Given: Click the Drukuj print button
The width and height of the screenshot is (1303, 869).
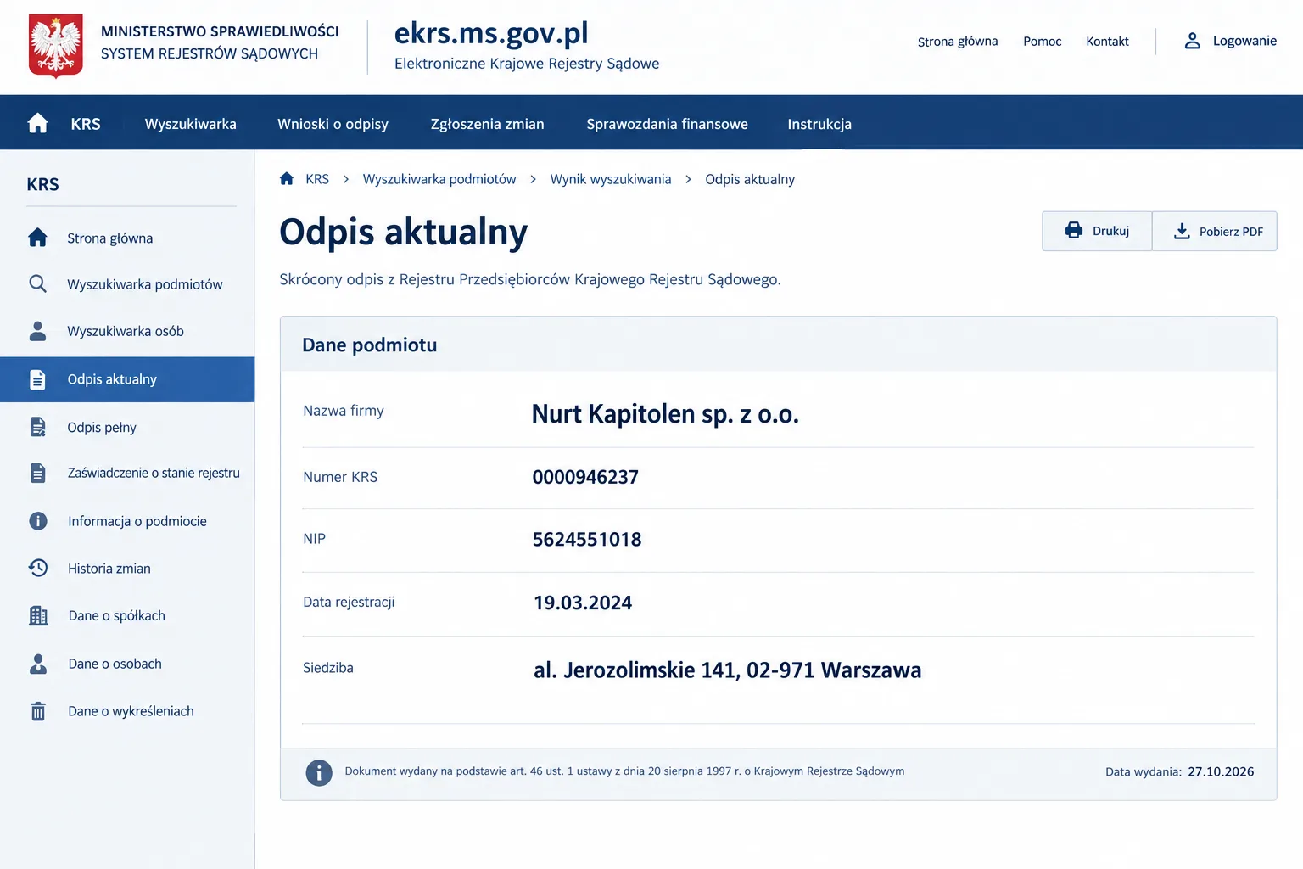Looking at the screenshot, I should coord(1097,231).
